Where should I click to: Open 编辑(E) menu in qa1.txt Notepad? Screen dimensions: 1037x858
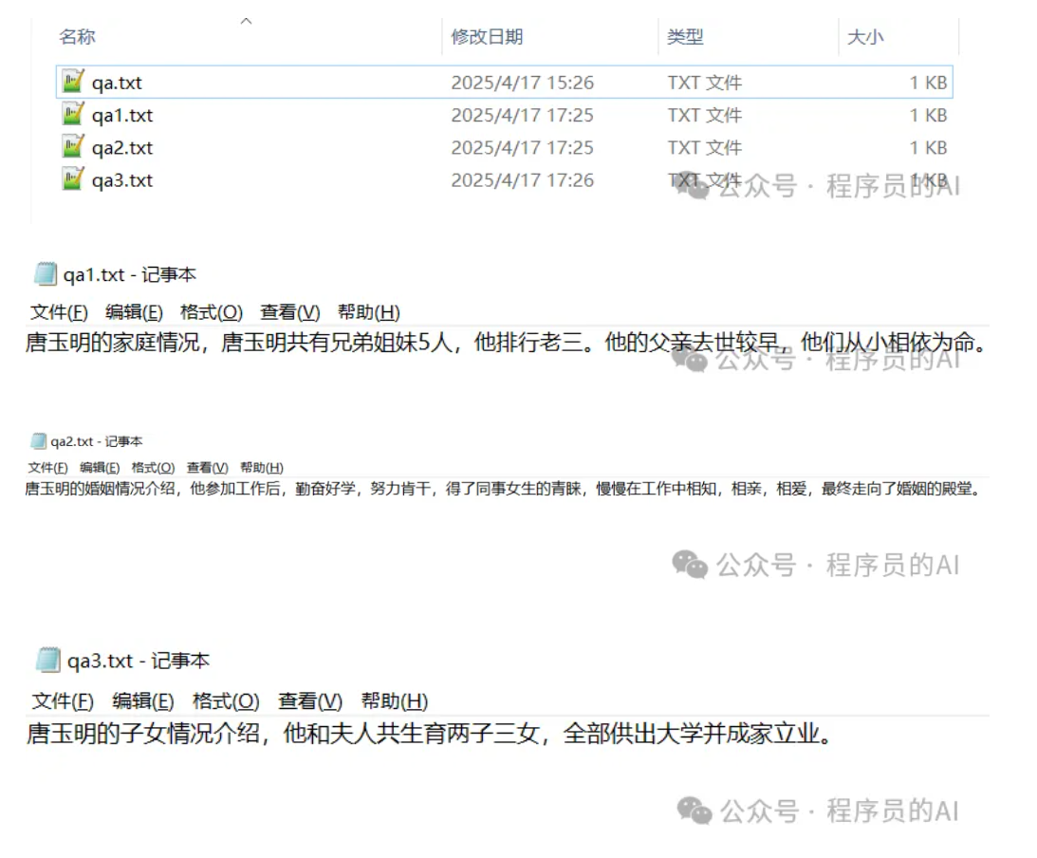[x=135, y=312]
